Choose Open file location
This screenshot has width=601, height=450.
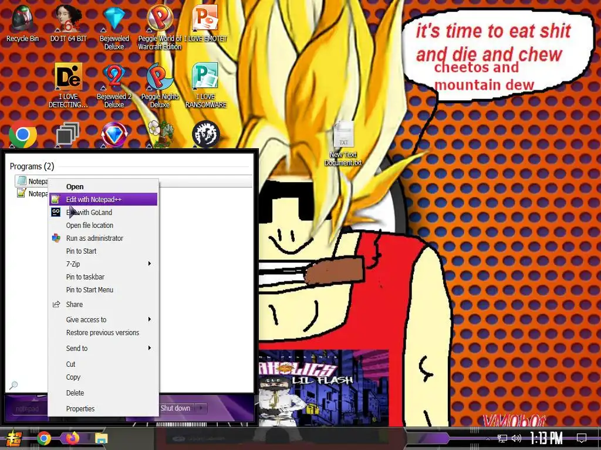tap(103, 226)
